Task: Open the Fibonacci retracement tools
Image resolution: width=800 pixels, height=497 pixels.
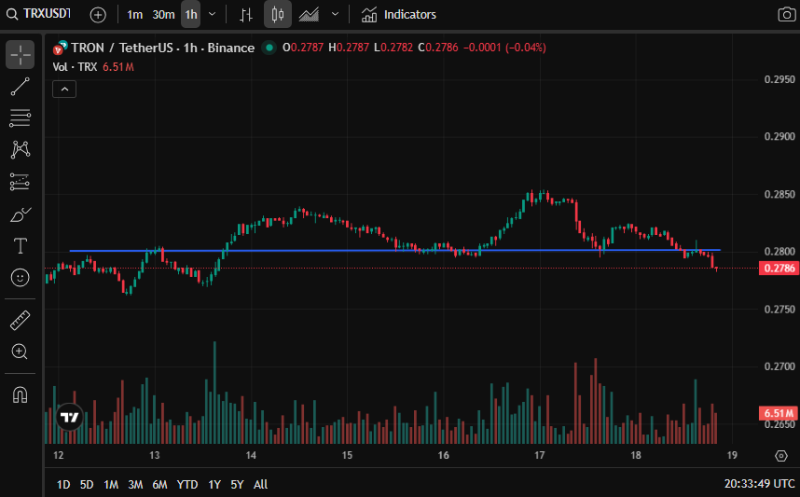Action: tap(20, 117)
